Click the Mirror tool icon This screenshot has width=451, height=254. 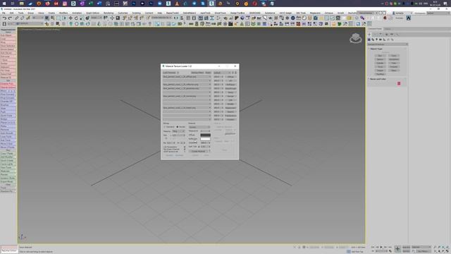176,18
